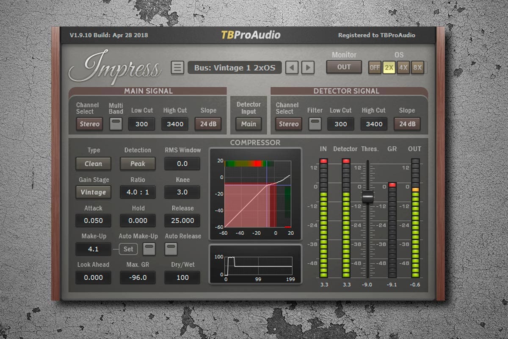
Task: Click the compressor transfer curve graph
Action: click(258, 194)
